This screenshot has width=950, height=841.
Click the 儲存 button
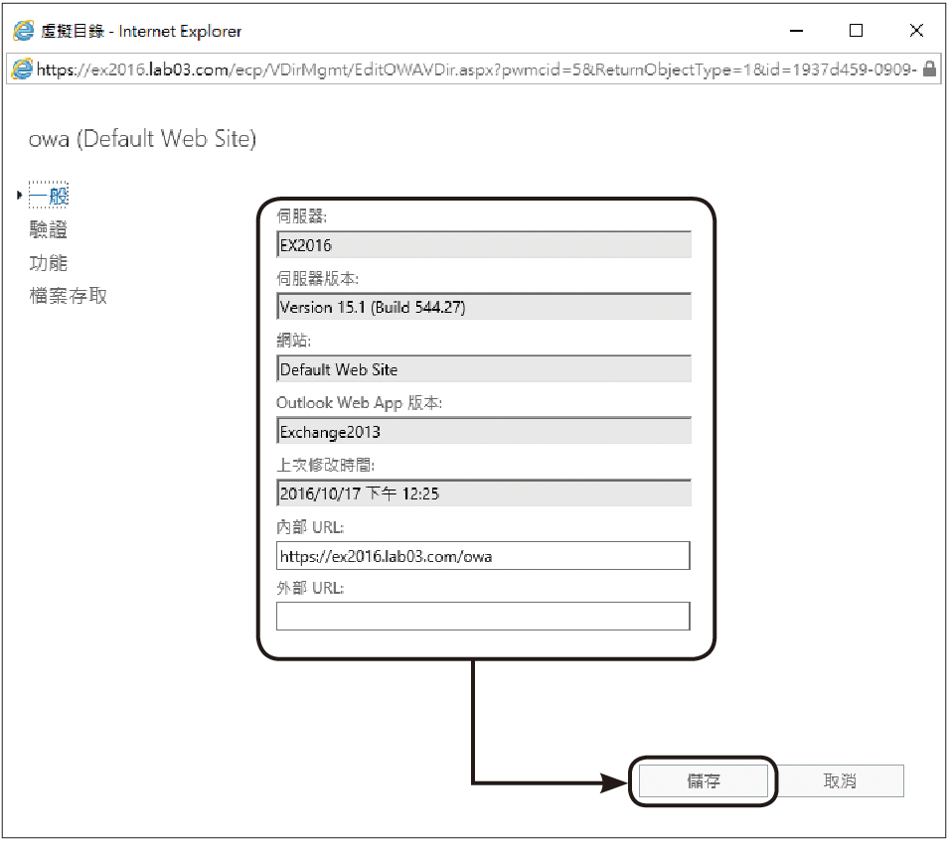(x=704, y=781)
